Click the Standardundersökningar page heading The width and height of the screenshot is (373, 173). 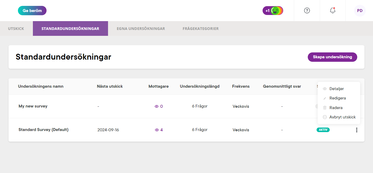pyautogui.click(x=63, y=57)
